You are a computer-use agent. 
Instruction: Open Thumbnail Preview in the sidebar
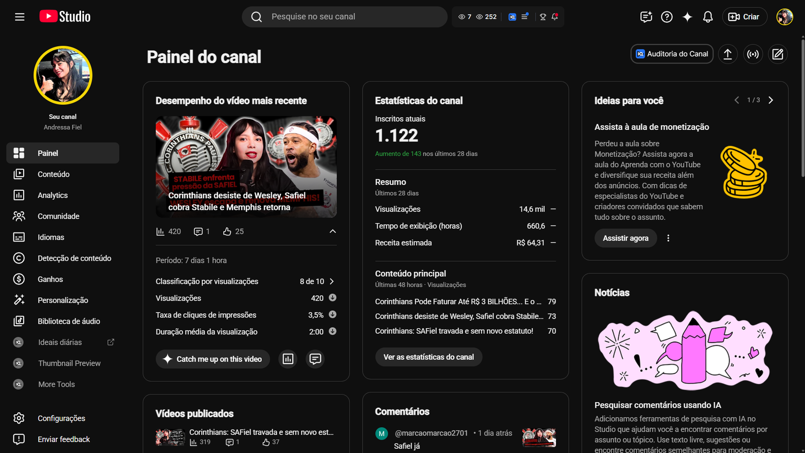tap(63, 363)
